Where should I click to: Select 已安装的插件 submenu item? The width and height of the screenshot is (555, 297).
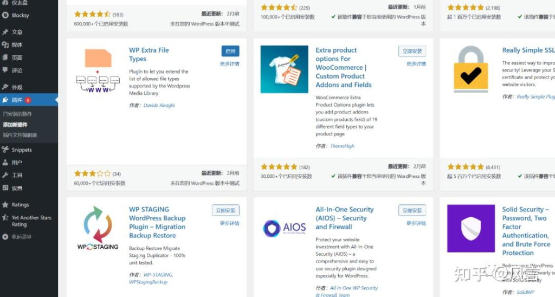17,114
